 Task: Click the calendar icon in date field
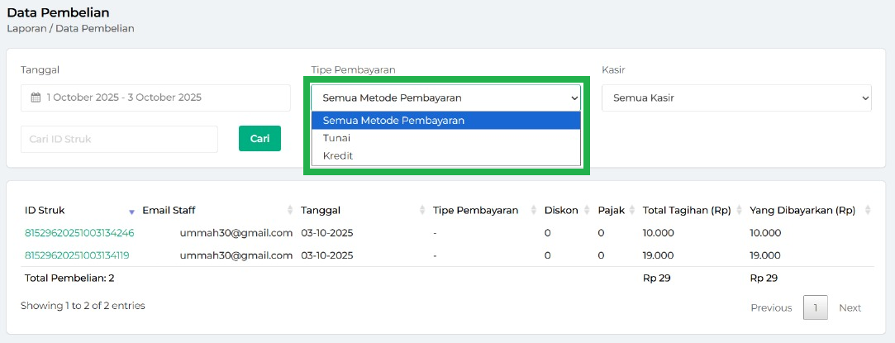click(36, 98)
